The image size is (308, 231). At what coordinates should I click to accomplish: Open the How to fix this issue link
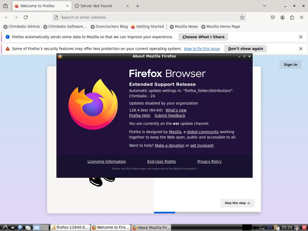[x=202, y=49]
